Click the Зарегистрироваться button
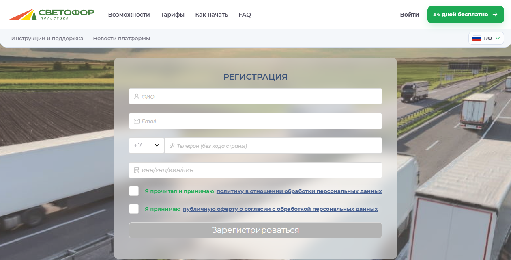511x260 pixels. click(x=255, y=230)
